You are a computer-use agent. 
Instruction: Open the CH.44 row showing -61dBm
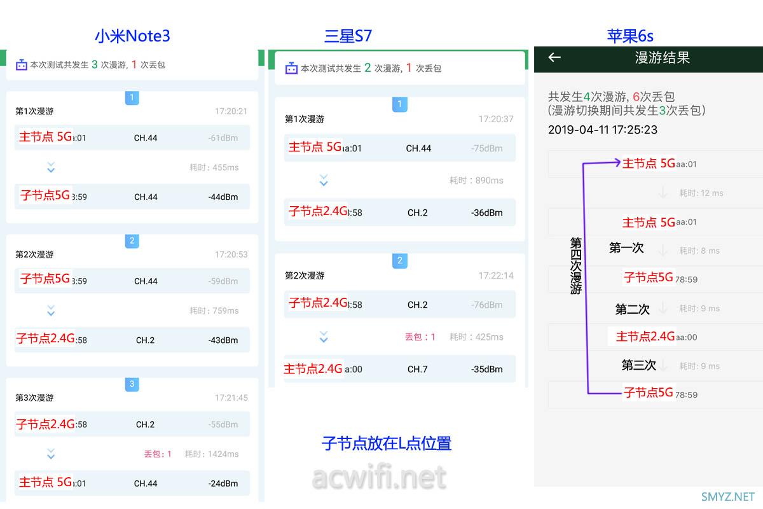point(132,137)
